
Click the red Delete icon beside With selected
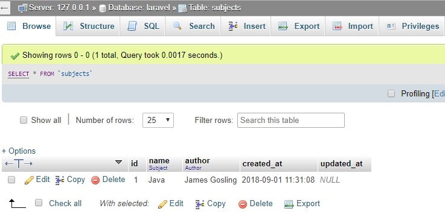coord(243,204)
